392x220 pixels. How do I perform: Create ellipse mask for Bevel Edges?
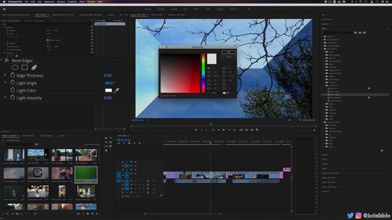click(15, 67)
